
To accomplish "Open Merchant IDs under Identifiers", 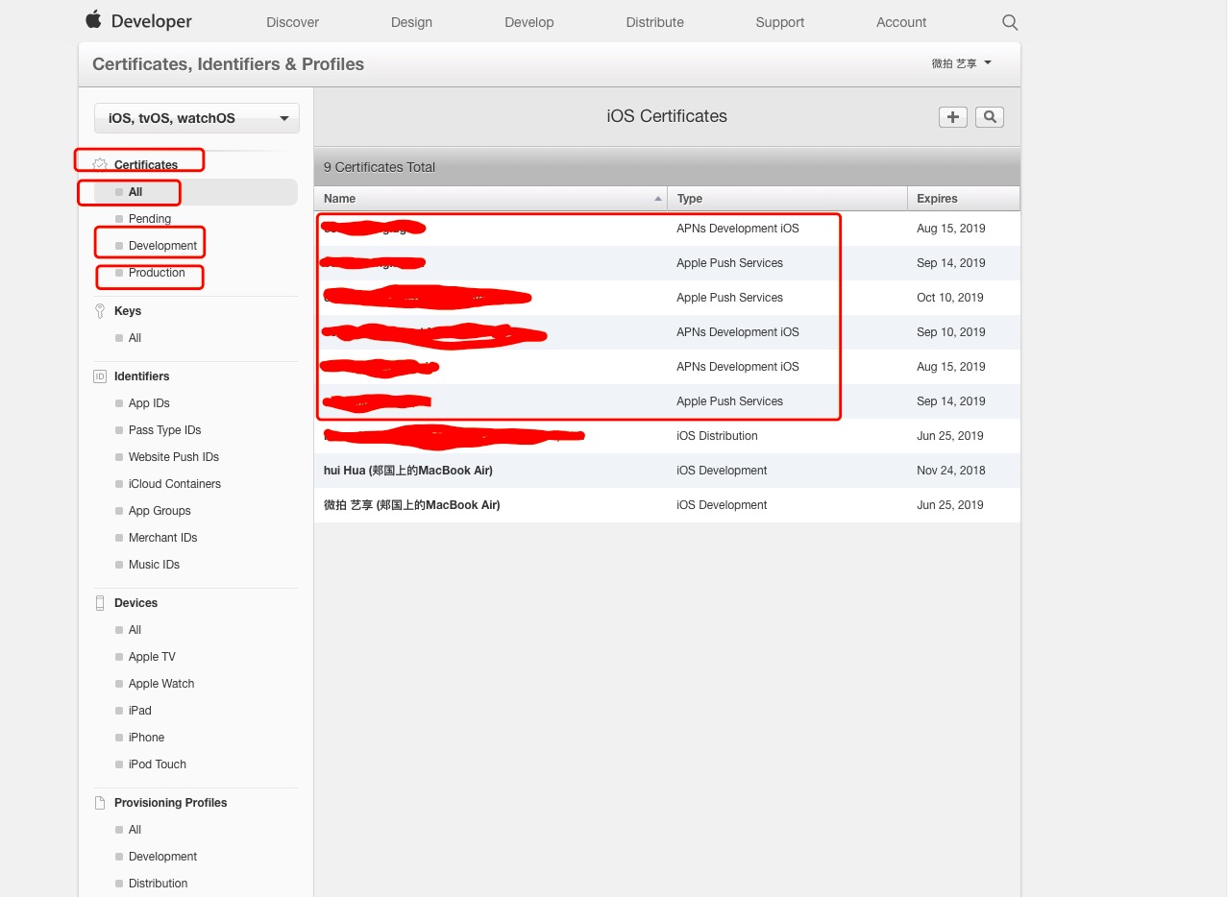I will click(162, 538).
